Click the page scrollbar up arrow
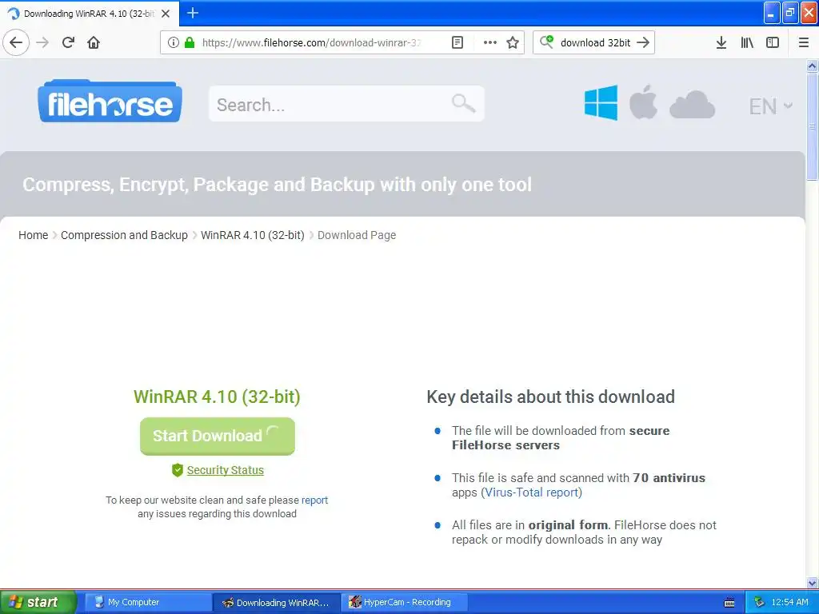Viewport: 819px width, 614px height. click(x=812, y=66)
